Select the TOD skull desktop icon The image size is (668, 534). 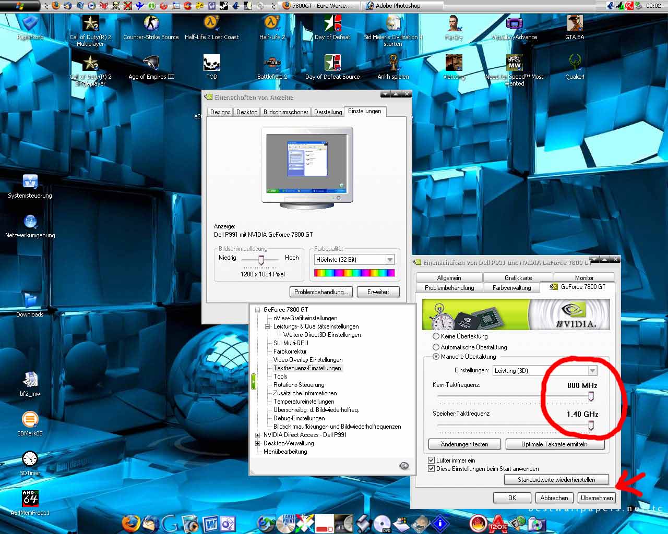pos(211,64)
